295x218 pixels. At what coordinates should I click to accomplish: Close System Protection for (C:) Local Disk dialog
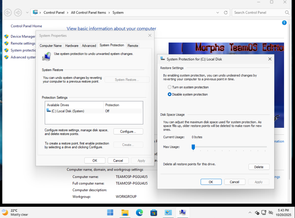click(270, 59)
